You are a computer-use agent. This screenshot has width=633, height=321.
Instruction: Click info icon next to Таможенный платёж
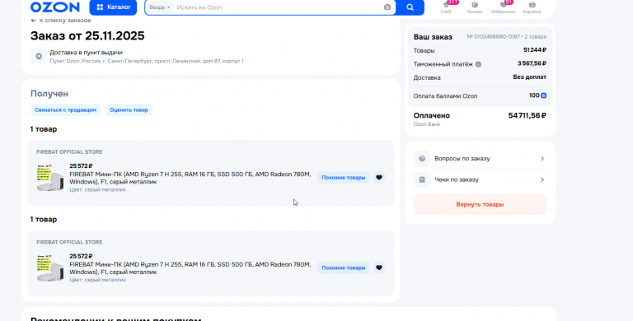coord(478,64)
